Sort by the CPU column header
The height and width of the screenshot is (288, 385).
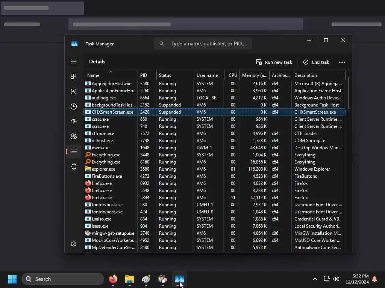tap(232, 75)
